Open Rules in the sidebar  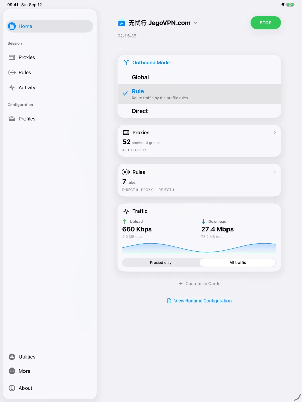click(50, 72)
